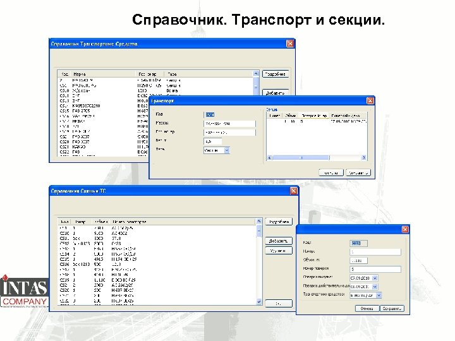455x341 pixels.
Task: Click the Номер field in section dialog
Action: pos(375,252)
